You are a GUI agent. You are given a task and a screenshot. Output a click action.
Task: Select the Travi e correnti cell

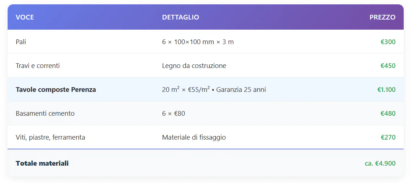[x=38, y=66]
